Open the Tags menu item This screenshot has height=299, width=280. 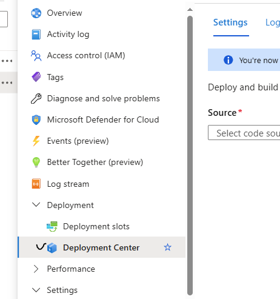(x=55, y=77)
